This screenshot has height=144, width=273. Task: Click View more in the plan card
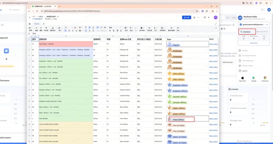point(254,43)
